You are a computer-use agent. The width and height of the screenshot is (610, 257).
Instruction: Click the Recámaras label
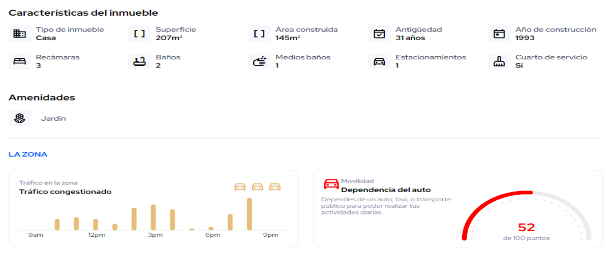click(57, 57)
